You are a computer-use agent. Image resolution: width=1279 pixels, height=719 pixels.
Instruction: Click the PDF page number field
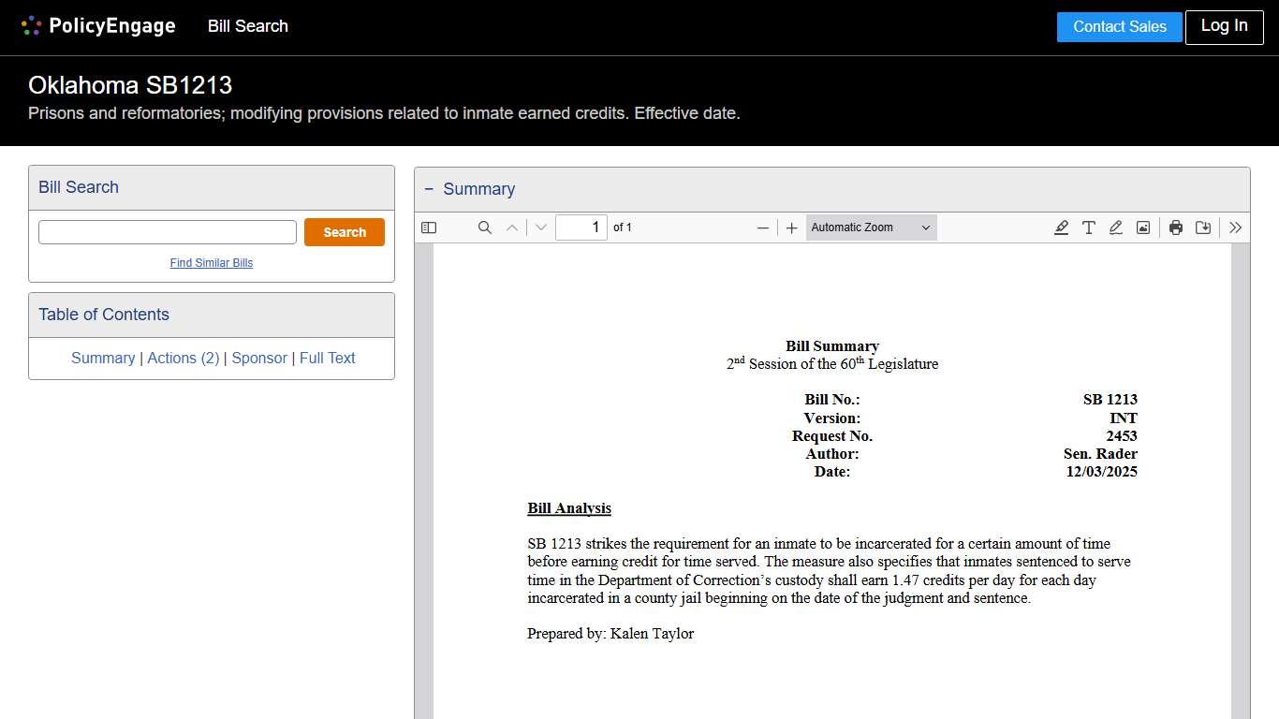point(581,227)
